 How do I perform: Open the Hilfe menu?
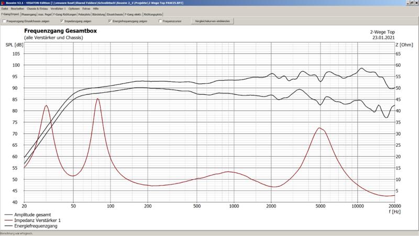coord(96,9)
